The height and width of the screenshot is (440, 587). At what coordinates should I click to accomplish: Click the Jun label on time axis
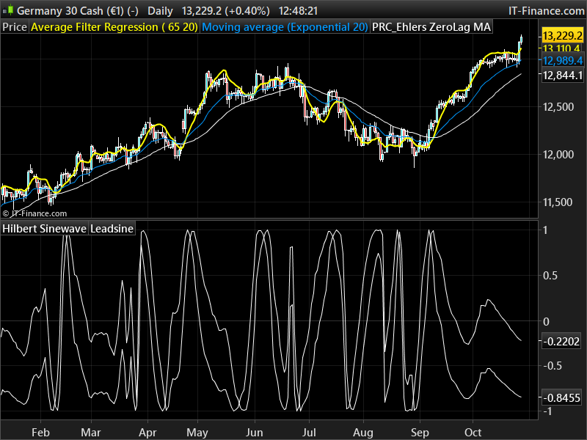point(254,433)
